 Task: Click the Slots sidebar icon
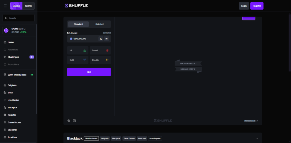pyautogui.click(x=5, y=92)
